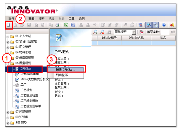
Task: Toggle the globe view button in toolbar
Action: point(148,25)
